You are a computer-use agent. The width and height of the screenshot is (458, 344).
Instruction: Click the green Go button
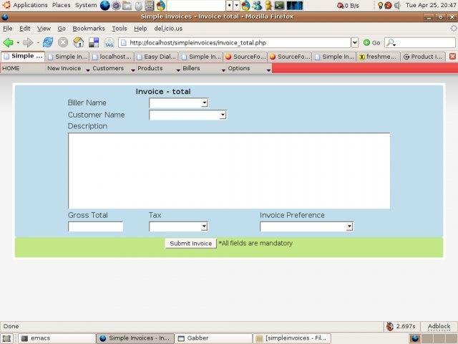371,43
